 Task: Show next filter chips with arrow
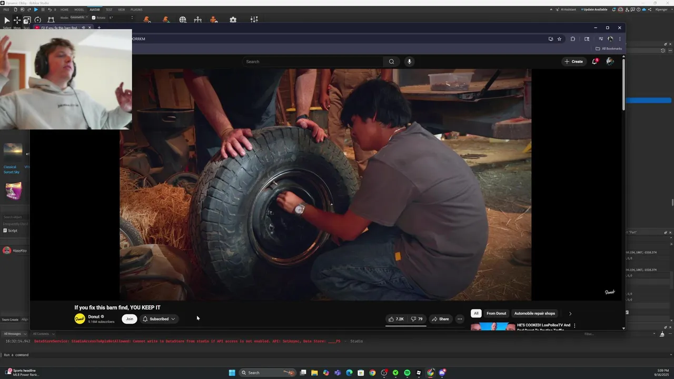click(x=570, y=313)
